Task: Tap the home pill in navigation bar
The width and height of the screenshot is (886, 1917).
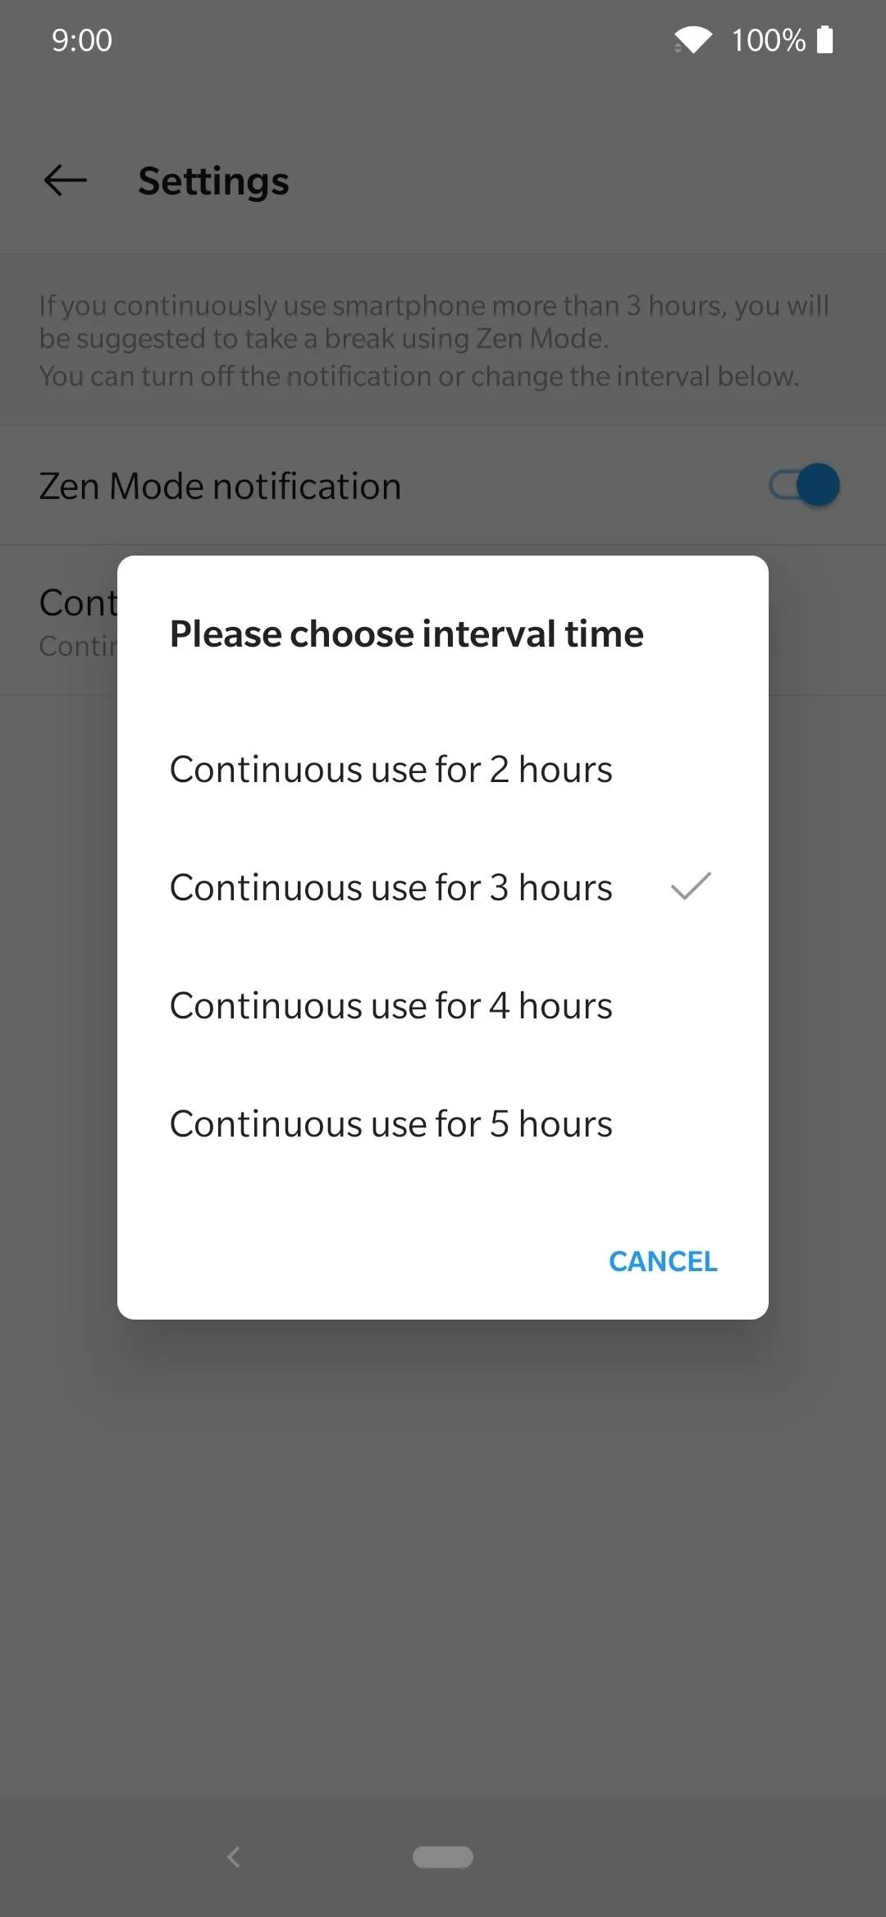Action: click(443, 1856)
